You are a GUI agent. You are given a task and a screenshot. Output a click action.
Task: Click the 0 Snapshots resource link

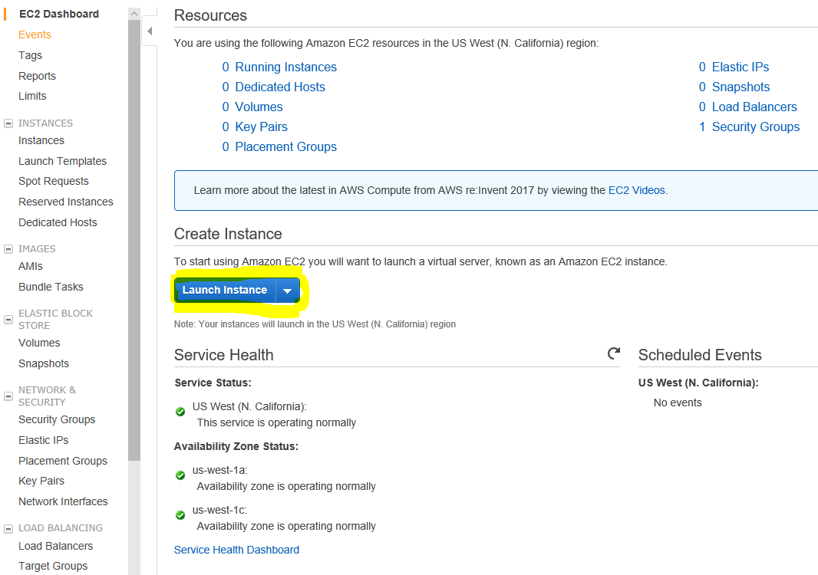click(x=734, y=87)
